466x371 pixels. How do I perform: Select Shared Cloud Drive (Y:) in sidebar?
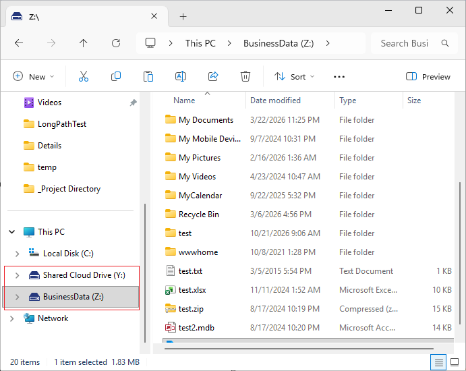84,275
